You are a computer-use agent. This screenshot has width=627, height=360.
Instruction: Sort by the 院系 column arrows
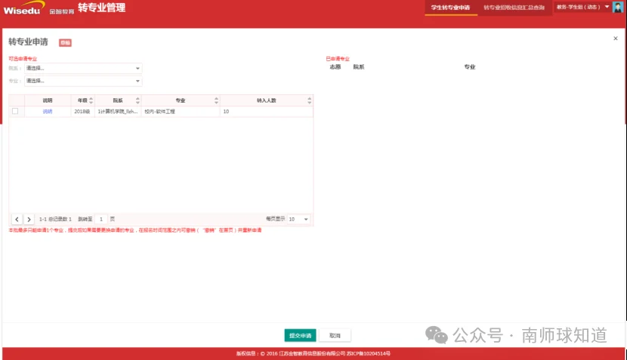[137, 100]
